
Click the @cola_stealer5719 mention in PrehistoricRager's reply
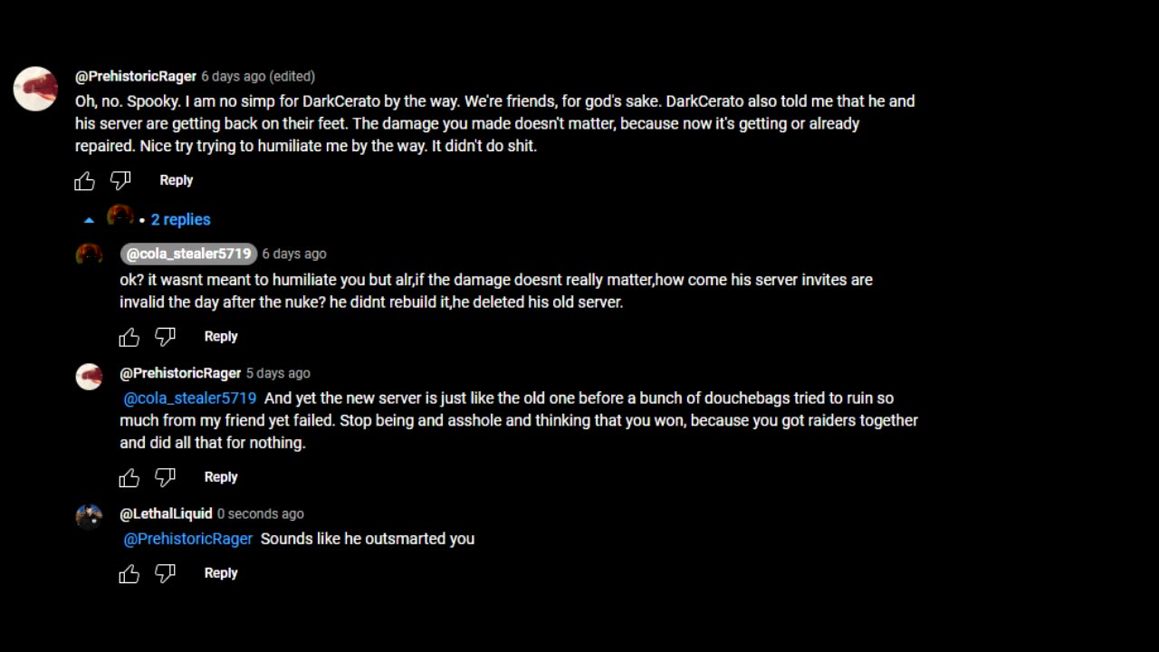(189, 398)
